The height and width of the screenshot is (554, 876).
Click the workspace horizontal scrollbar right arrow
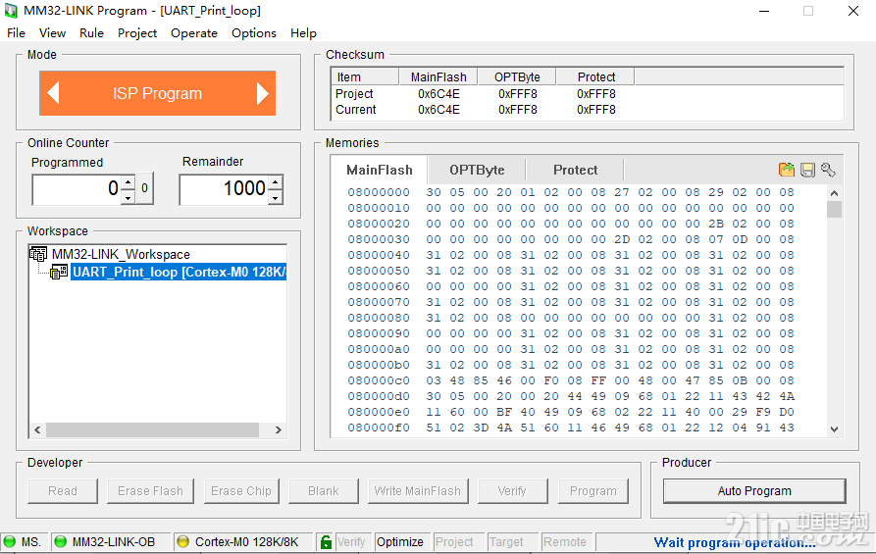[279, 430]
